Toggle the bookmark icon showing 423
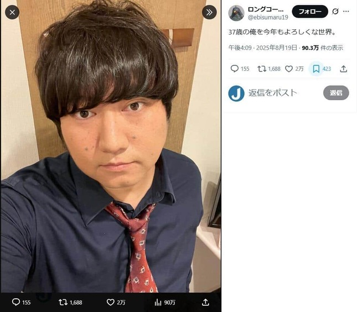This screenshot has width=357, height=312. 316,69
